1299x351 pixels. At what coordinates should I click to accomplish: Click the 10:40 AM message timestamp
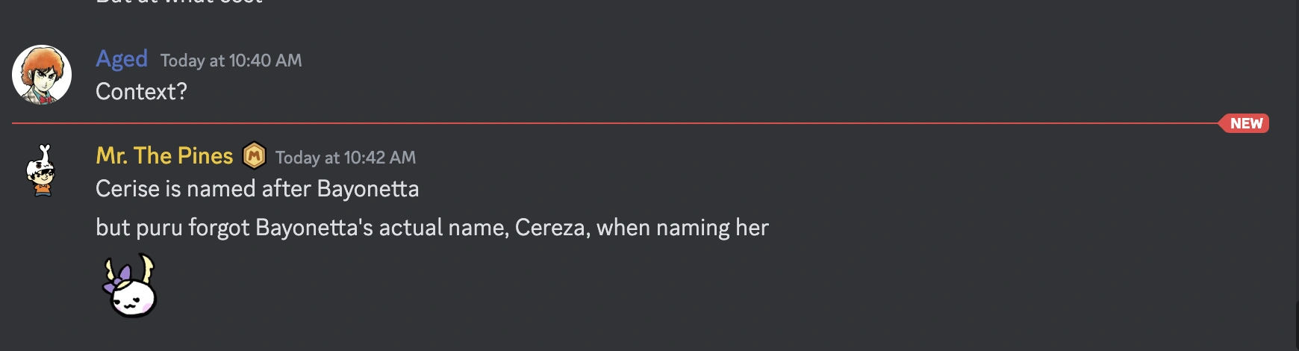[231, 60]
